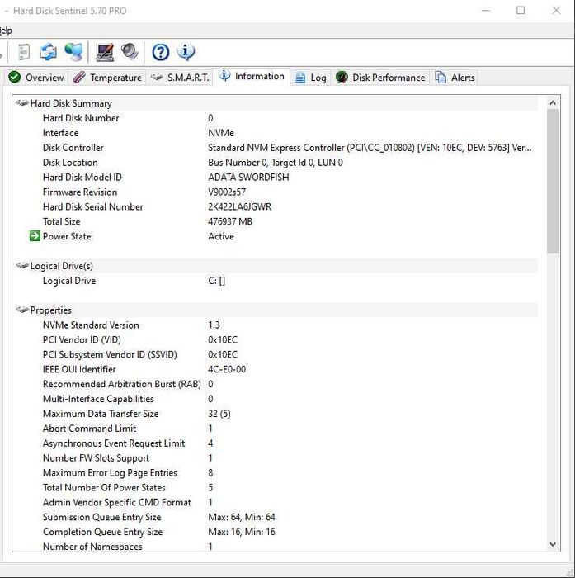The height and width of the screenshot is (578, 575).
Task: Click the Active power state value
Action: coord(221,236)
